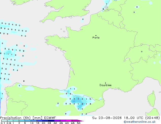
Task: Select the Paris location dot
Action: pos(96,35)
